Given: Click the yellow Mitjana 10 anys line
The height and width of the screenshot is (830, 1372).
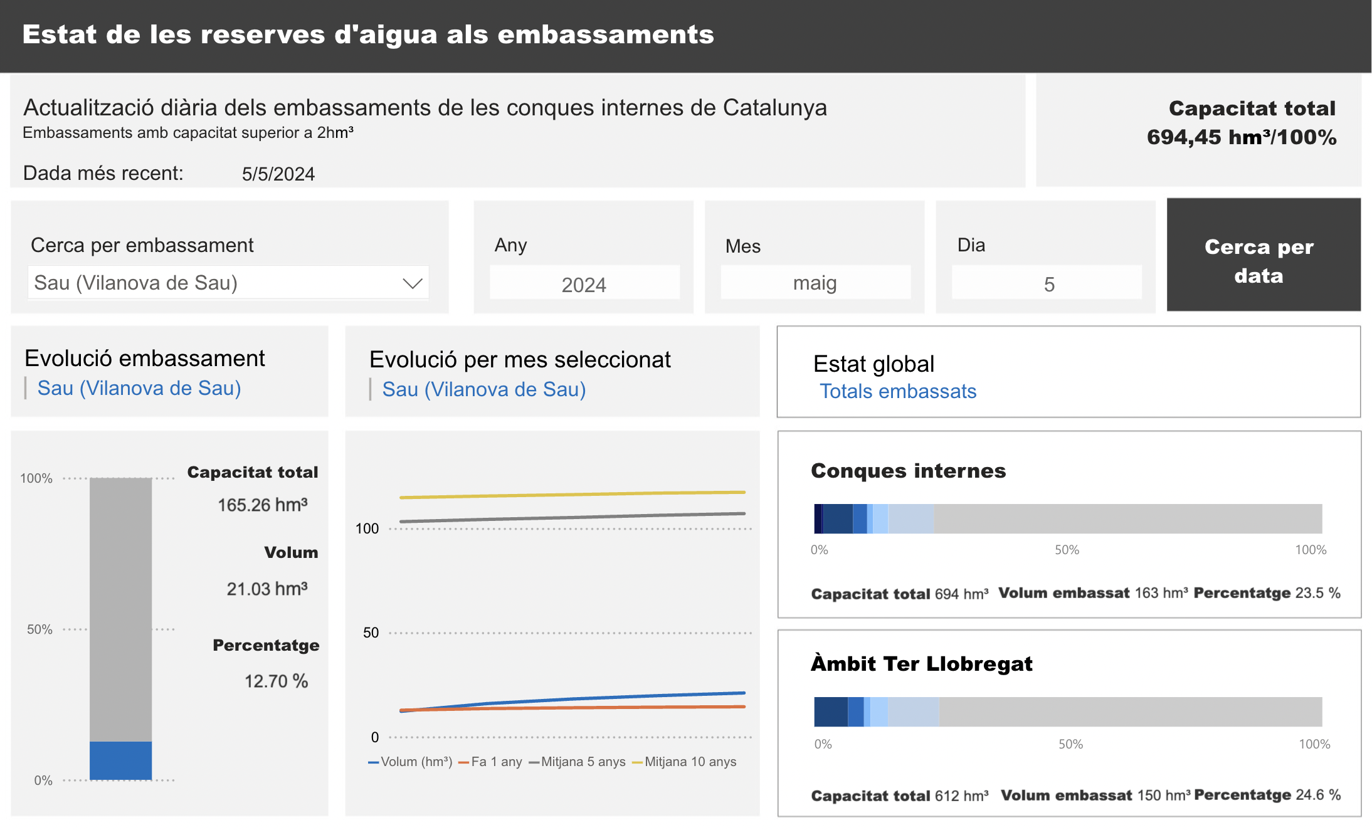Looking at the screenshot, I should click(572, 495).
